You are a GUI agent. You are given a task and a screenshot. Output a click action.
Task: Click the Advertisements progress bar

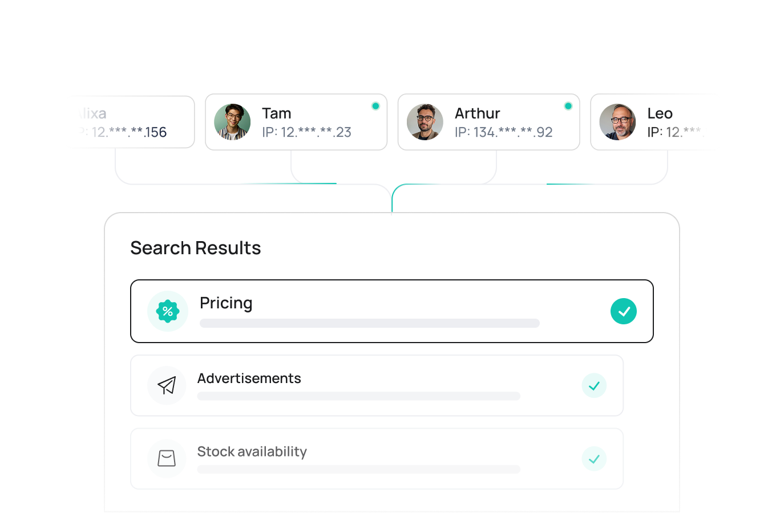pyautogui.click(x=358, y=396)
